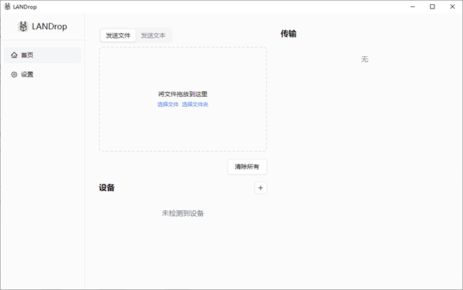
Task: Click the 传输 section heading
Action: [x=288, y=33]
